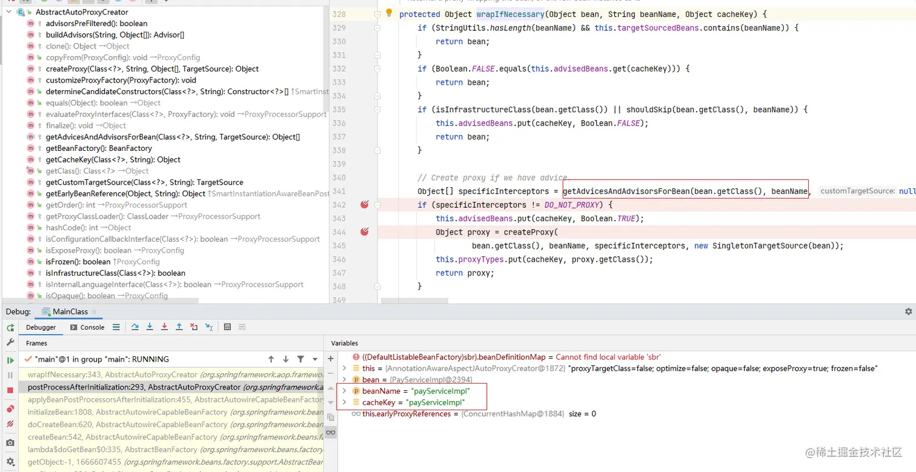Select frame lambda$doGetBean$0:335
This screenshot has height=472, width=916.
[171, 450]
